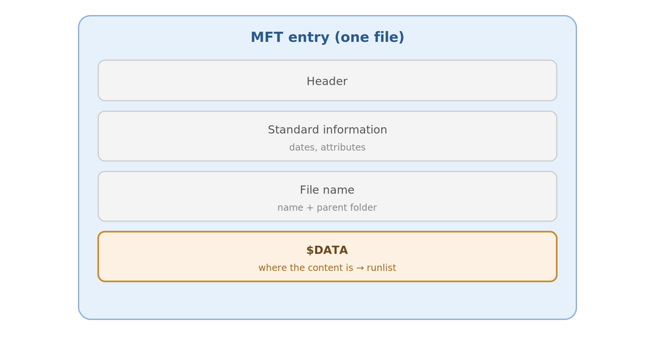Screen dimensions: 655x337
Task: Click the words "parent folder"
Action: pyautogui.click(x=346, y=207)
